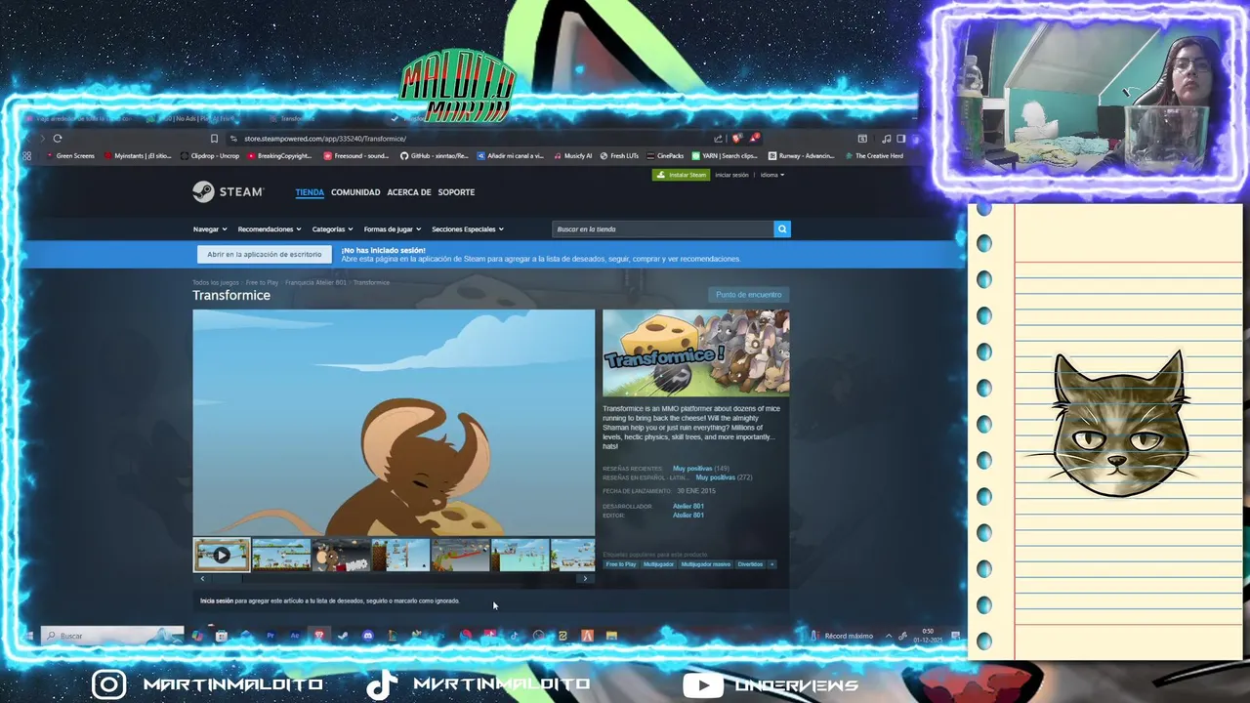Viewport: 1250px width, 703px height.
Task: Go to the SOPORTE tab
Action: click(456, 192)
